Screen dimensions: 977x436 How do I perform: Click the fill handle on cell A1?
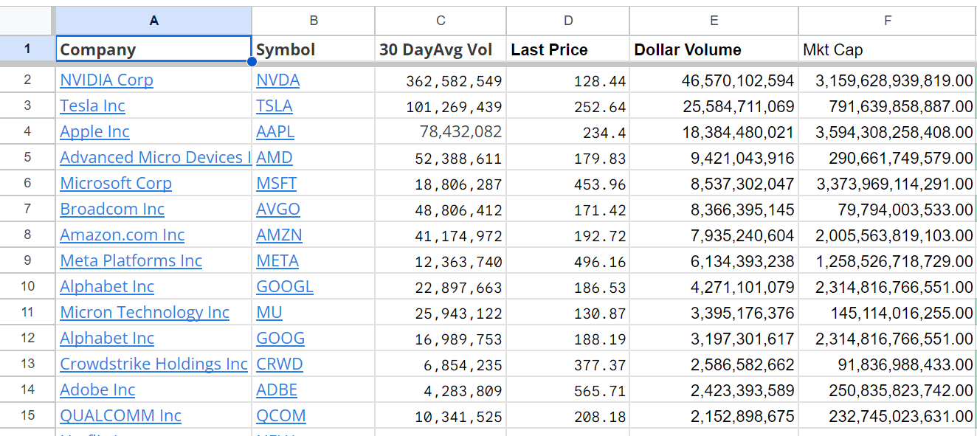coord(252,62)
